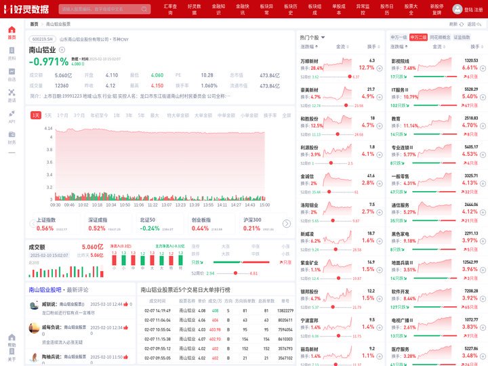This screenshot has width=488, height=366.
Task: Click the 南山铝业 52周价 slider dot
Action: (236, 273)
